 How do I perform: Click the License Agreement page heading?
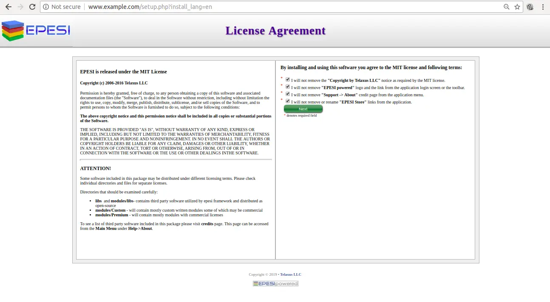pos(275,31)
